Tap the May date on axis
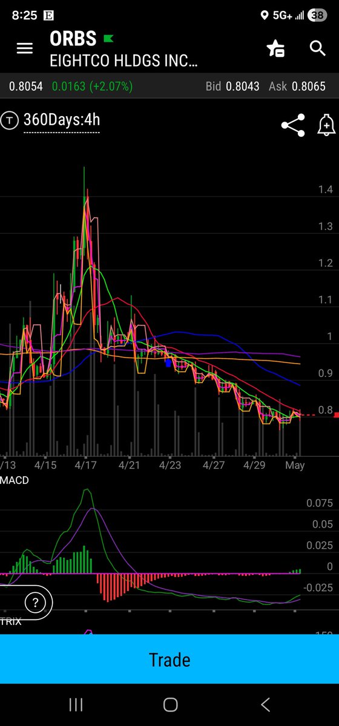Viewport: 339px width, 726px height. pos(295,465)
